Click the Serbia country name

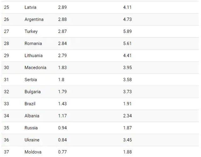(31, 80)
